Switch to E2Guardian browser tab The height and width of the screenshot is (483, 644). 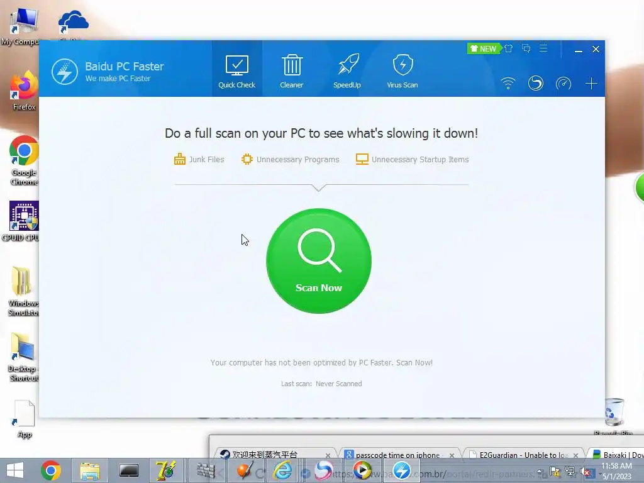(x=524, y=455)
